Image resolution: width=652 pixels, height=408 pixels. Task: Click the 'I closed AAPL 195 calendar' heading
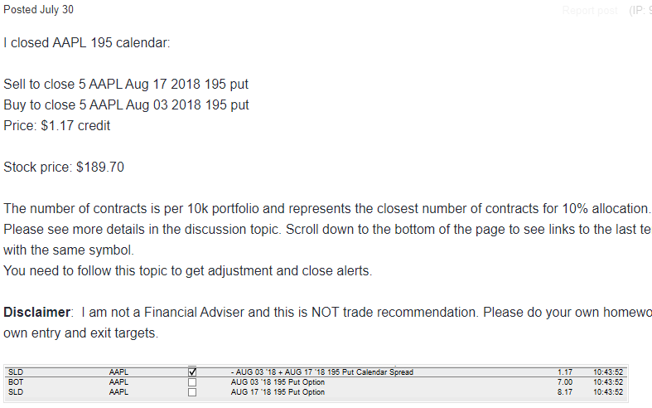point(87,43)
